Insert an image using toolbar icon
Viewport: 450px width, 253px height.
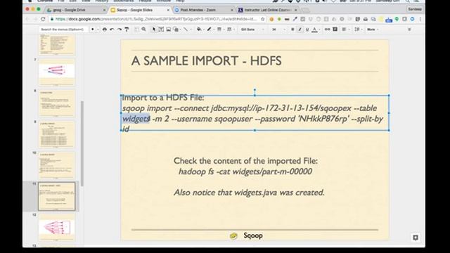pyautogui.click(x=169, y=30)
